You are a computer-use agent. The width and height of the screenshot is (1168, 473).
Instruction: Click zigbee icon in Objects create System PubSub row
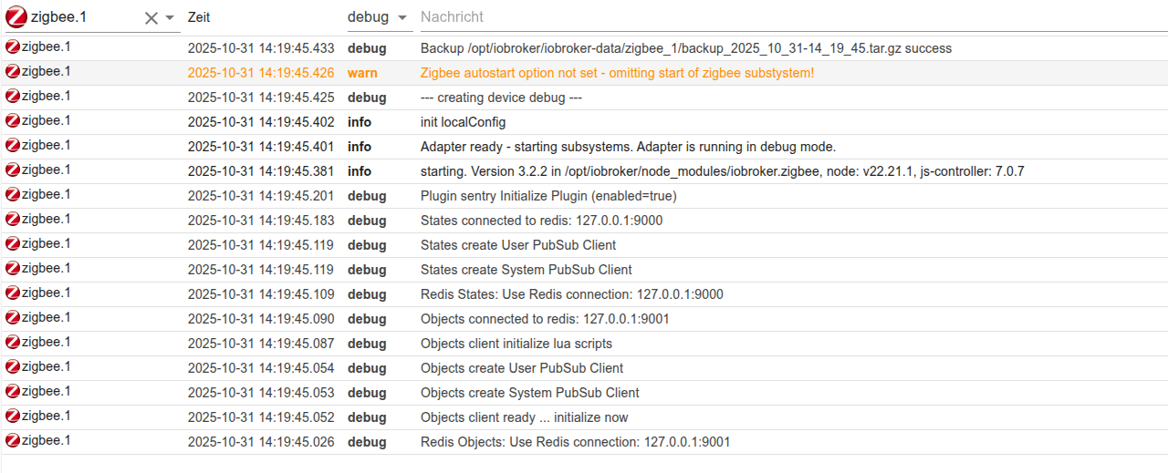pyautogui.click(x=13, y=392)
